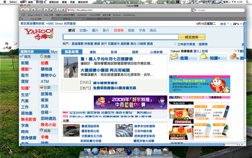Open the Documents stack in the Dock

149,152
